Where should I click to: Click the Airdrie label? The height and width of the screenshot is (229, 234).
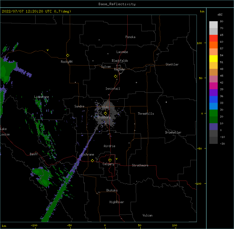coord(109,146)
